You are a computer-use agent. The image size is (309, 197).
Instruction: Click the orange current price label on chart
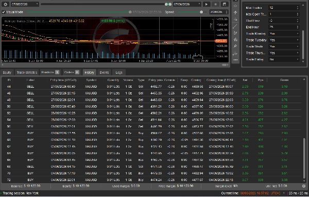[221, 41]
